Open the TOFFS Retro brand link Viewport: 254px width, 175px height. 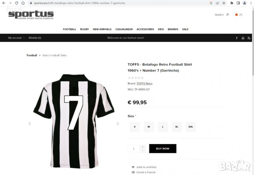coord(144,83)
